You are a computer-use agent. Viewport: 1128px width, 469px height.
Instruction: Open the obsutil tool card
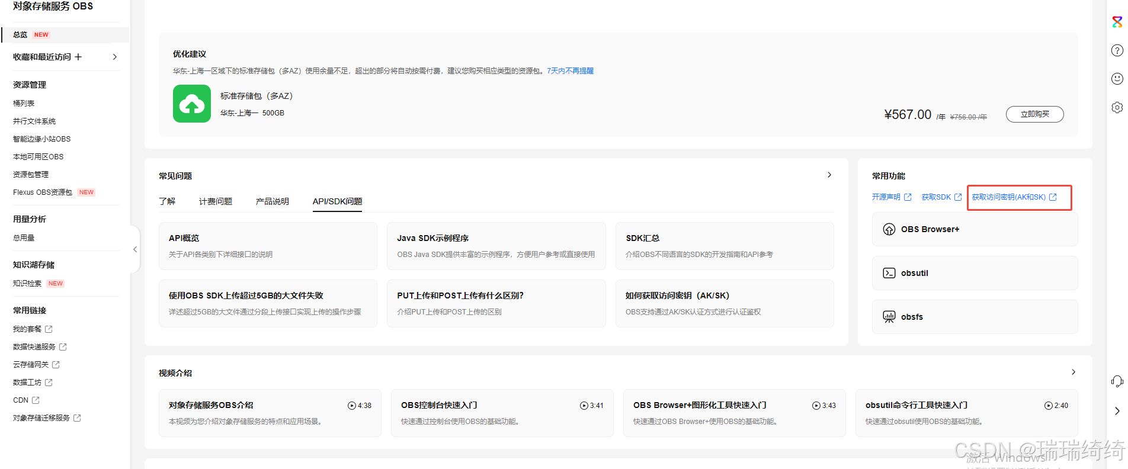[975, 273]
